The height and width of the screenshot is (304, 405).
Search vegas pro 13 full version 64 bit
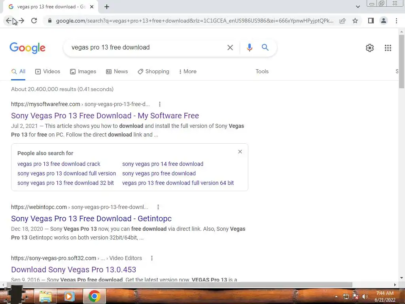(x=178, y=183)
